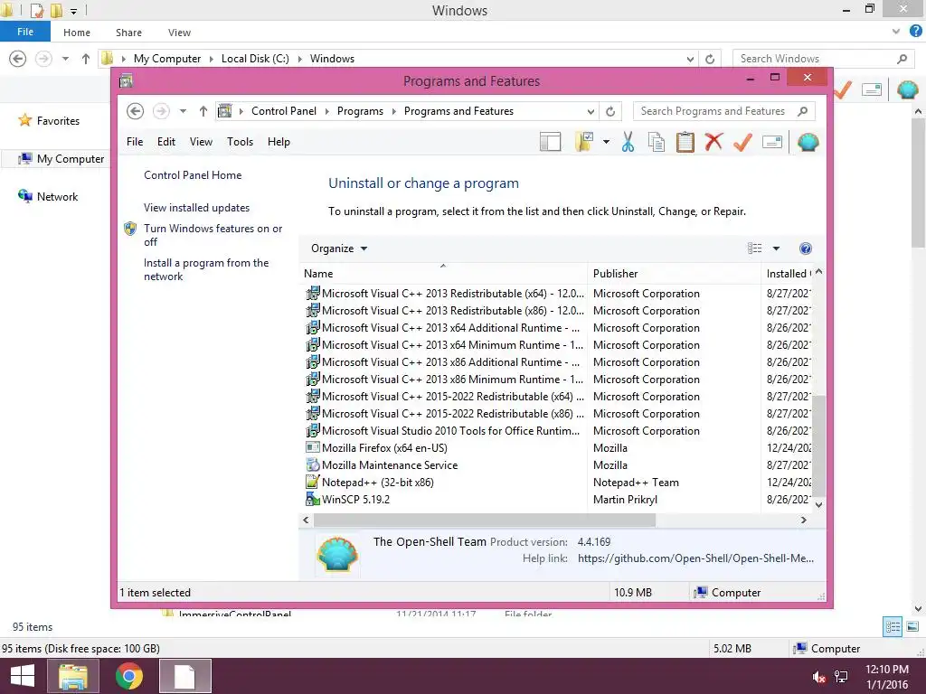
Task: Open Google Chrome from taskbar
Action: (129, 676)
